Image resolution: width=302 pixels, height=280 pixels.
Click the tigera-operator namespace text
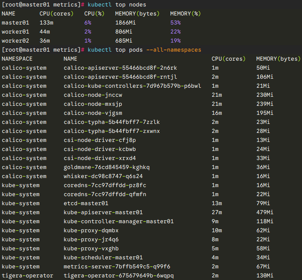tap(28, 276)
